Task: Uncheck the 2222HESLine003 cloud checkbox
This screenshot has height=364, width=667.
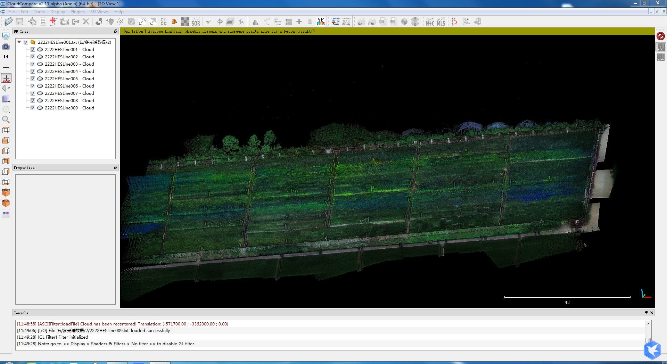Action: [33, 64]
